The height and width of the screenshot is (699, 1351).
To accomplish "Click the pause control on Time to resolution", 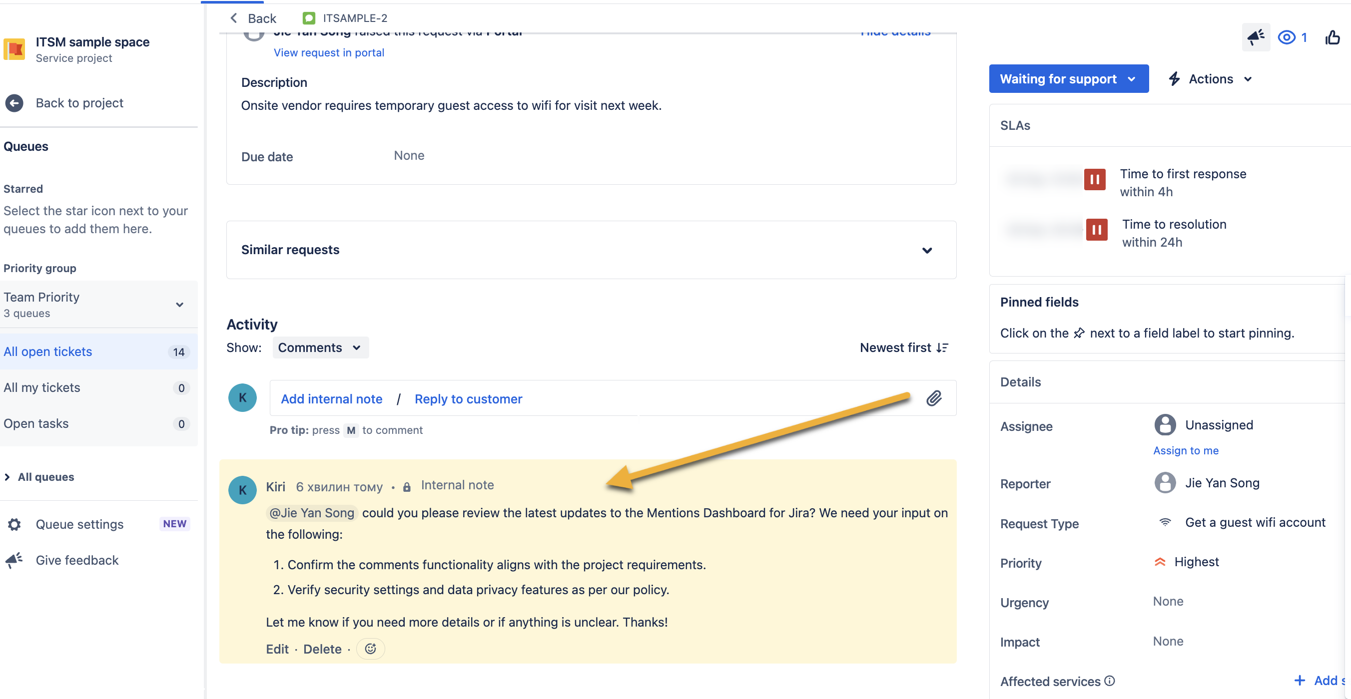I will click(x=1097, y=230).
